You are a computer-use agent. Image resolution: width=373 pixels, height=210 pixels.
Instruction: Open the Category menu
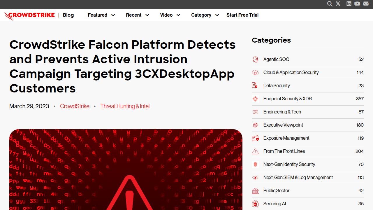(x=201, y=15)
